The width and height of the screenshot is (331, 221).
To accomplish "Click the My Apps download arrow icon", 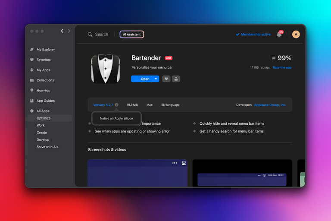I will (32, 70).
